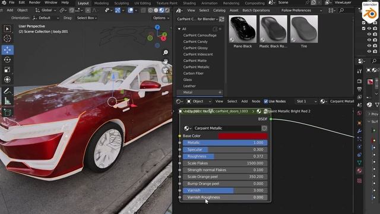380x214 pixels.
Task: Adjust the Varnish slider
Action: coord(225,190)
